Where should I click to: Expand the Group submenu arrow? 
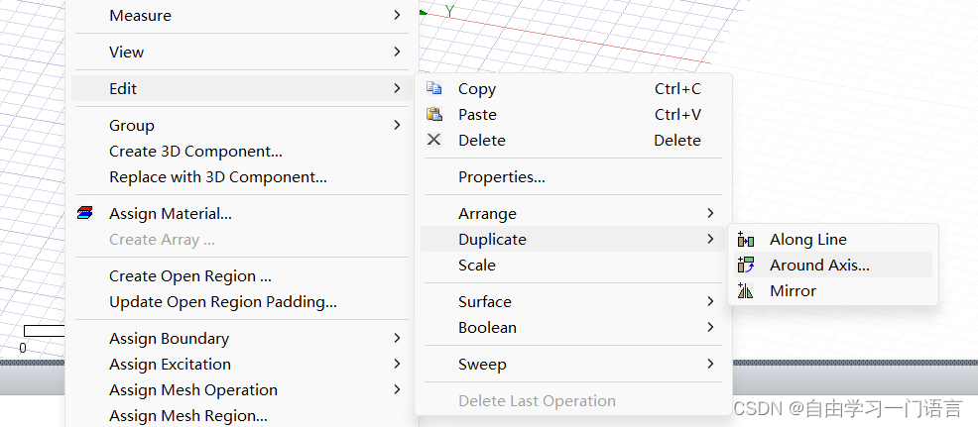coord(398,125)
